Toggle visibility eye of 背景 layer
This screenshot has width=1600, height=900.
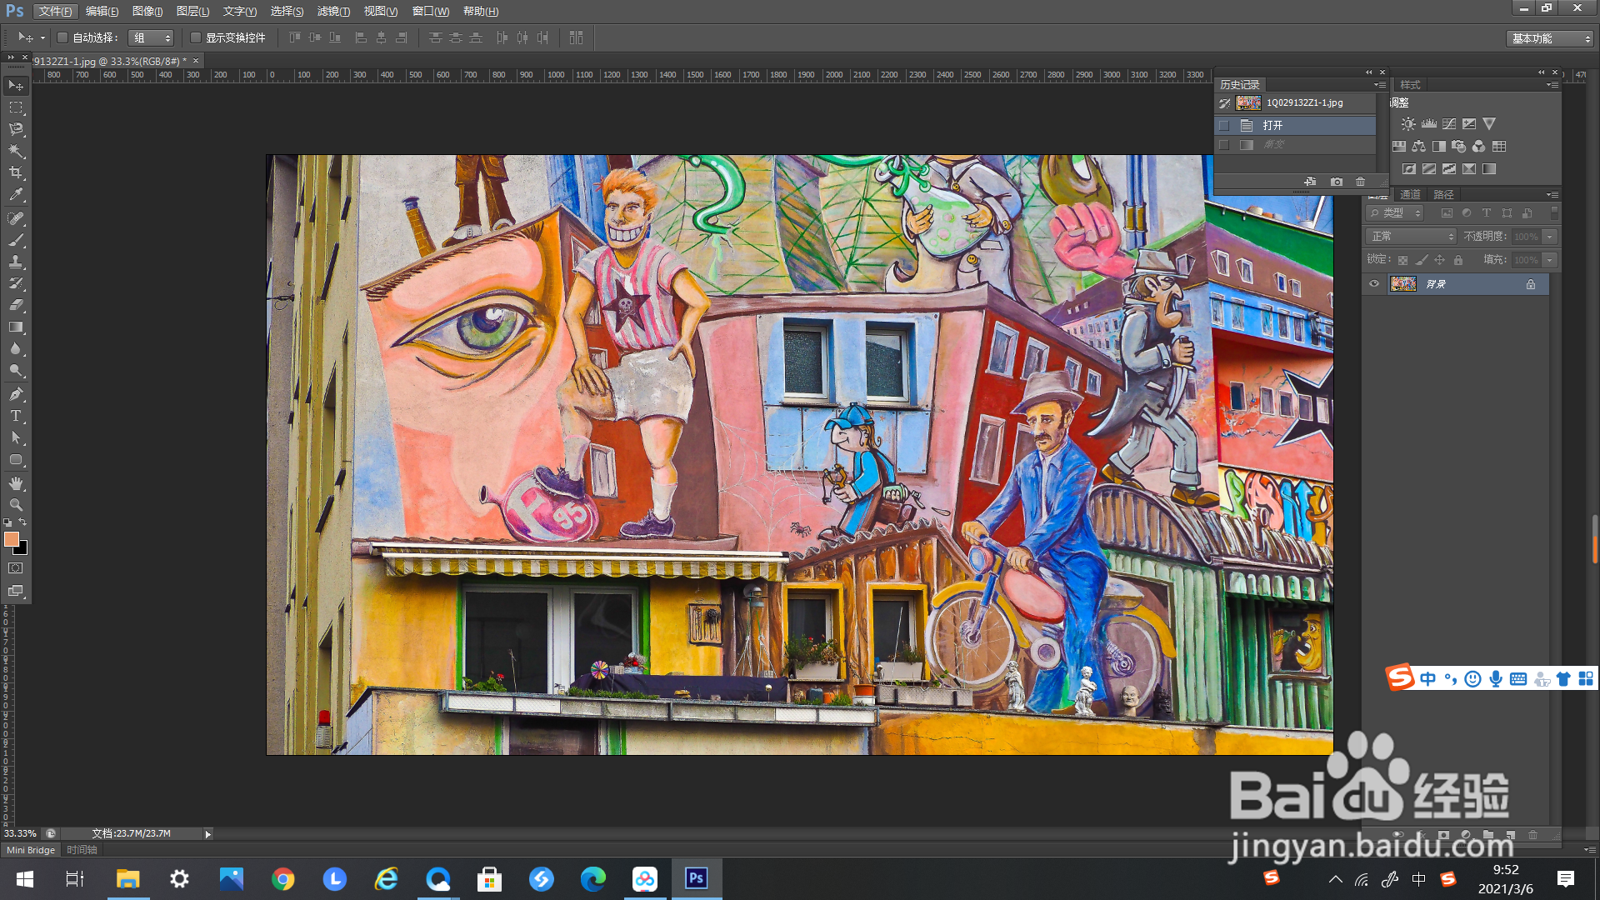(x=1374, y=284)
